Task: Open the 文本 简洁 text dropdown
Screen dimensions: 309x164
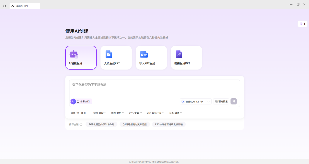Action: [x=175, y=113]
